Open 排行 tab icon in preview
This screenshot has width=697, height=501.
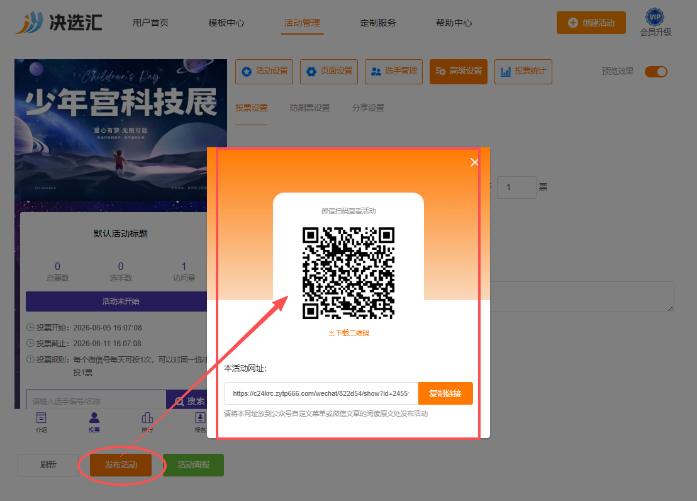pos(147,422)
